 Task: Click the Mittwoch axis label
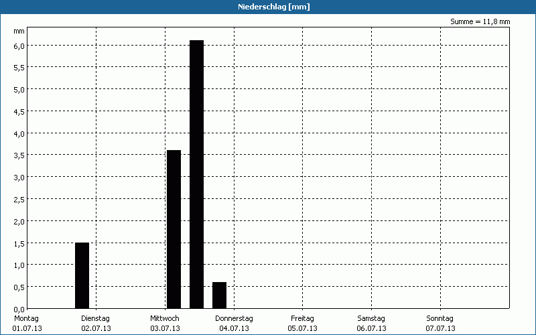164,318
